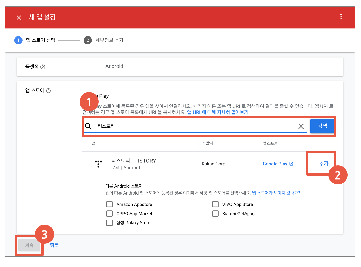Screen dimensions: 361x267
Task: Click the TISTORY app icon
Action: 98,164
